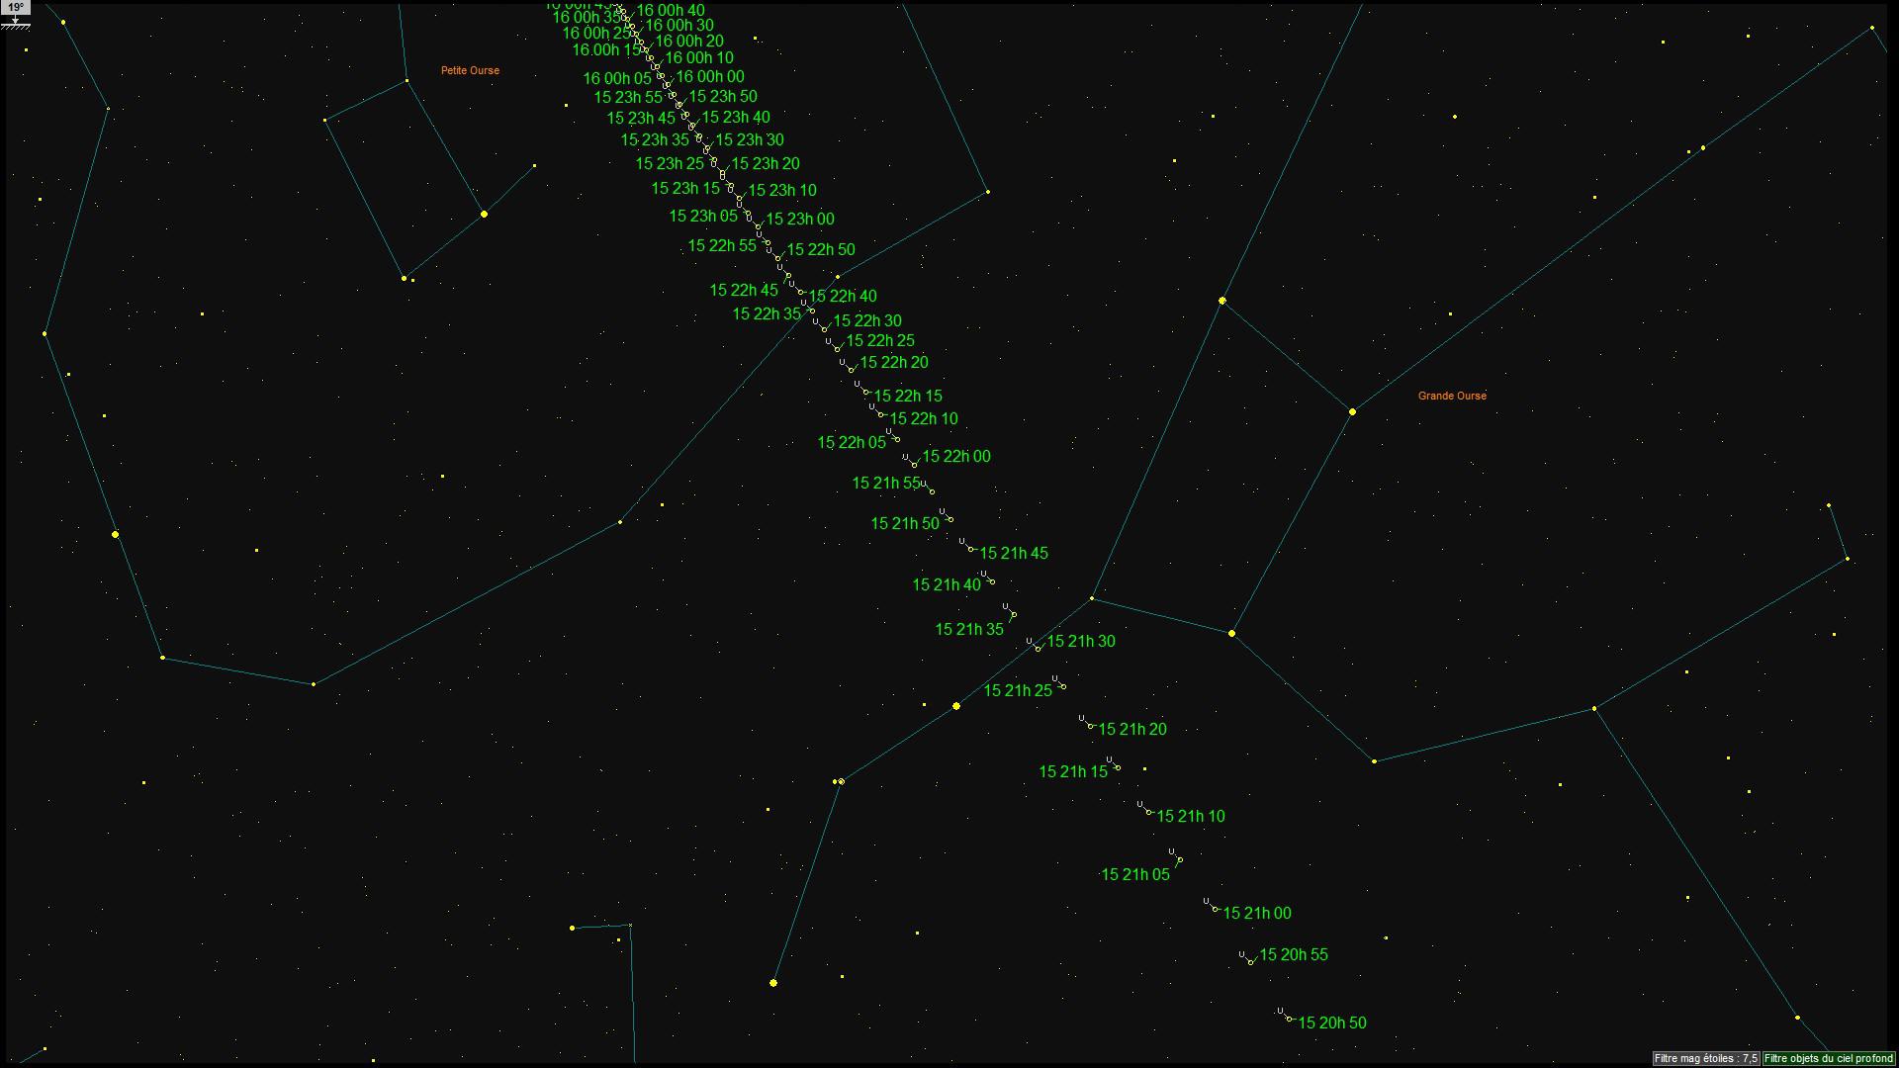Screen dimensions: 1899x1068
Task: Select the bright star left of the 15 21h 25 label
Action: coord(956,706)
